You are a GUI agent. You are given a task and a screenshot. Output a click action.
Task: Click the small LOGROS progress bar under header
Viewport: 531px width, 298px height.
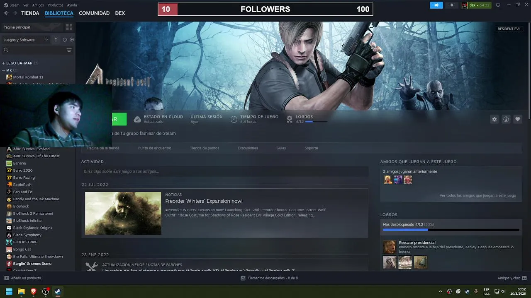pyautogui.click(x=316, y=122)
